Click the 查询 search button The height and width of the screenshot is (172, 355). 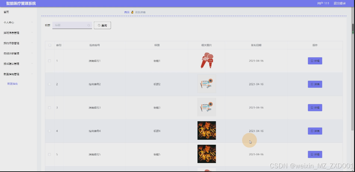[x=102, y=25]
